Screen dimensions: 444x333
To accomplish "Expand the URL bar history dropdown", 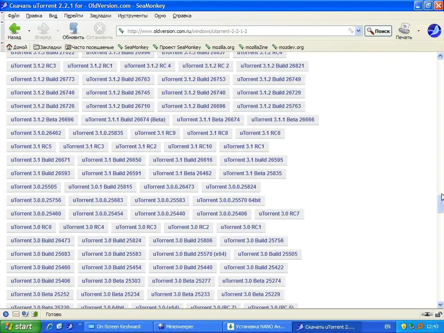I will coord(358,31).
